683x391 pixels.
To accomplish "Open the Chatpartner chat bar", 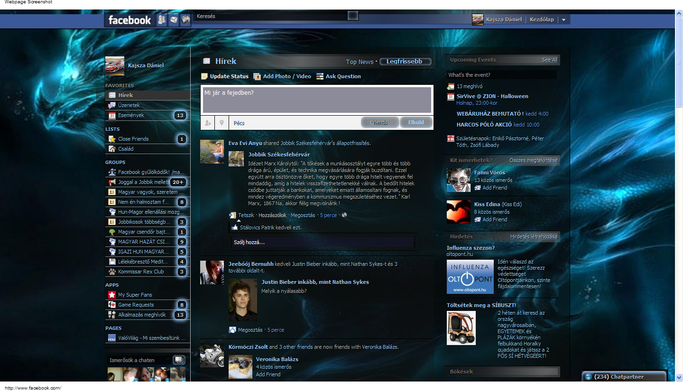I will click(624, 377).
